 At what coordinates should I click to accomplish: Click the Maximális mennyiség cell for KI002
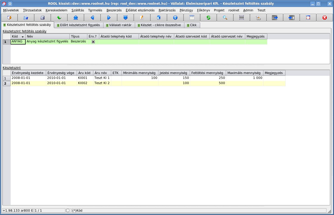coord(245,83)
